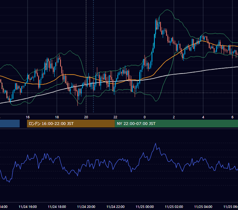This screenshot has width=238, height=210.
Task: Click the '18' hour label on the chart axis
Action: tap(57, 117)
